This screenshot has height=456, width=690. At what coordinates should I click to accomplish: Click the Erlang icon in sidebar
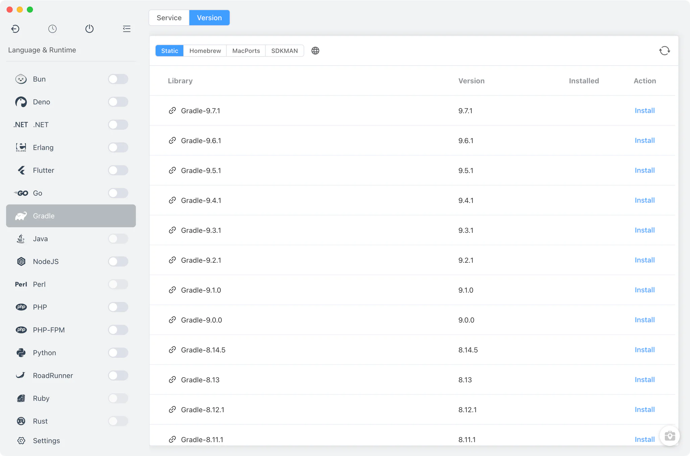(x=21, y=148)
